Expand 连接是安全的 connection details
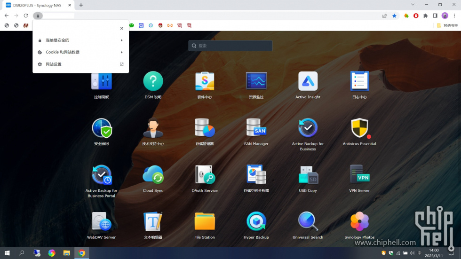The height and width of the screenshot is (259, 461). 80,40
